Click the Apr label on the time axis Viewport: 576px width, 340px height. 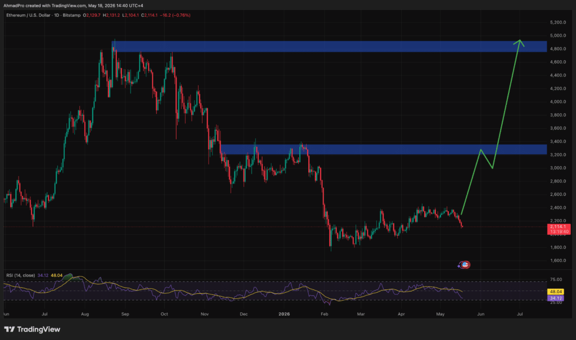tap(401, 314)
